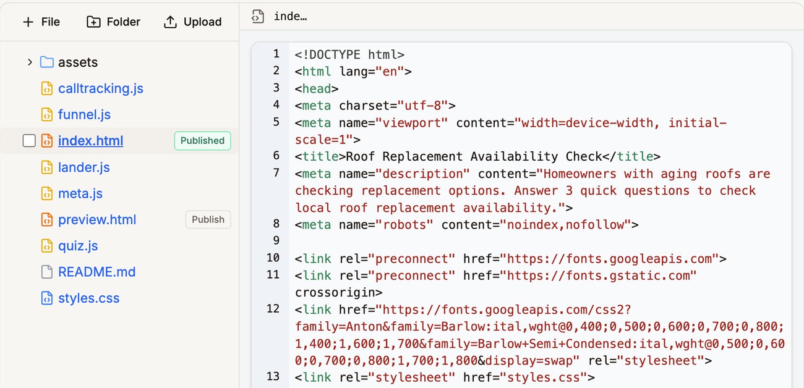Click the plus icon for New File
Viewport: 804px width, 388px height.
[28, 22]
